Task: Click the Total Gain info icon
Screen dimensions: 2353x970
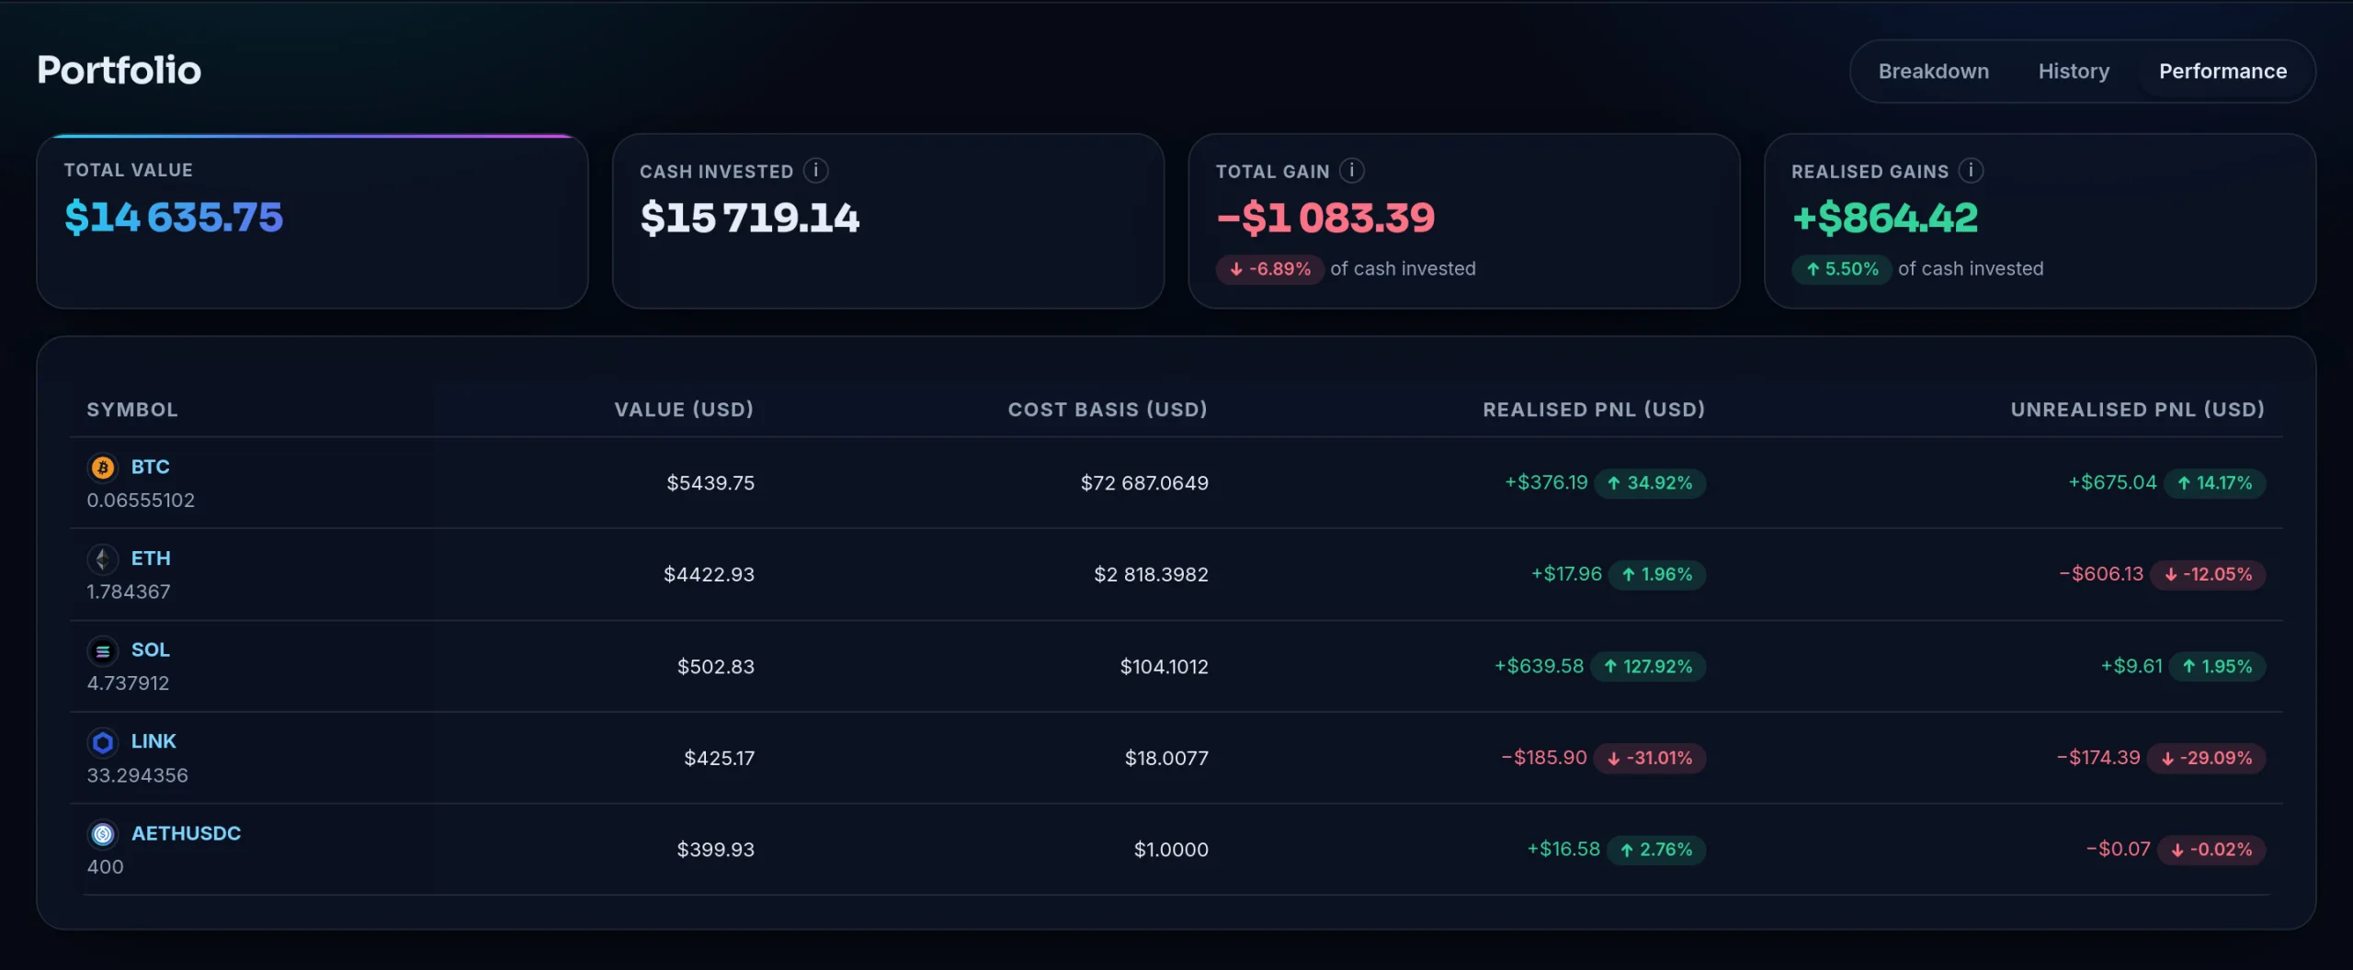Action: pos(1351,171)
